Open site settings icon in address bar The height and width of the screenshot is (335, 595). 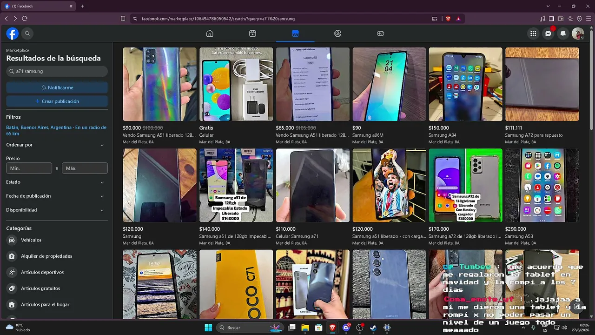[135, 19]
